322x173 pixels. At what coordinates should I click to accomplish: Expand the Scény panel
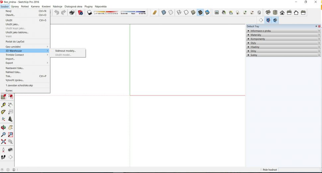click(x=283, y=55)
